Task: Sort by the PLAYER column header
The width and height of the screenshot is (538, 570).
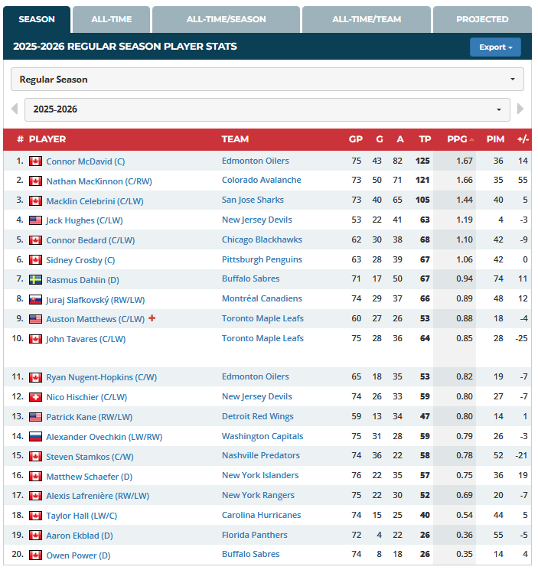Action: point(47,139)
